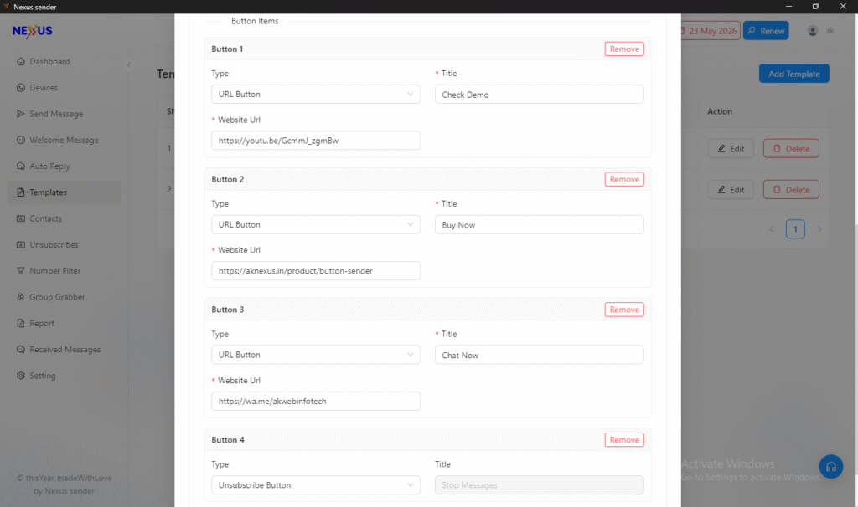This screenshot has height=507, width=858.
Task: Click the Dashboard home icon in sidebar
Action: 21,61
